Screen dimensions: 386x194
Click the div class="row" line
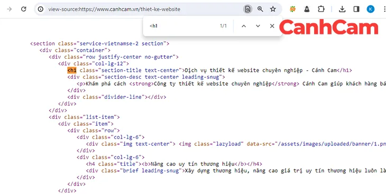pos(94,130)
